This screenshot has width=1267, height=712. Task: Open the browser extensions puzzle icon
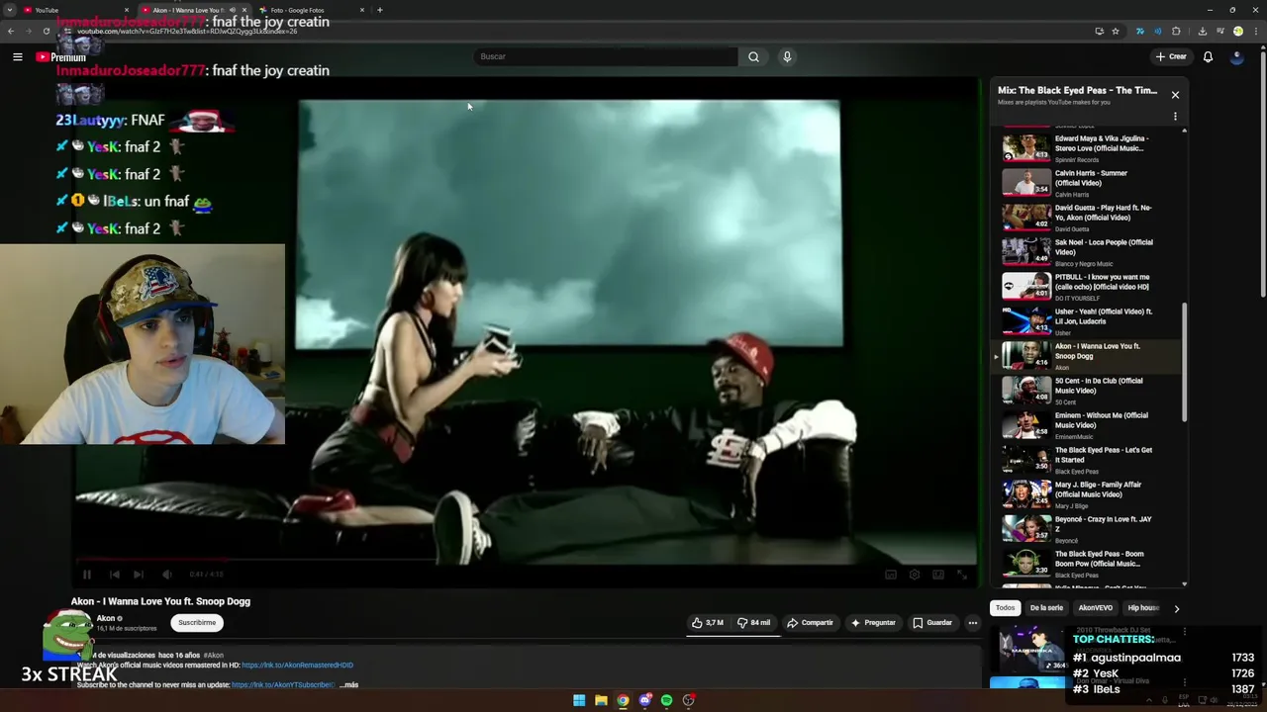[1176, 31]
